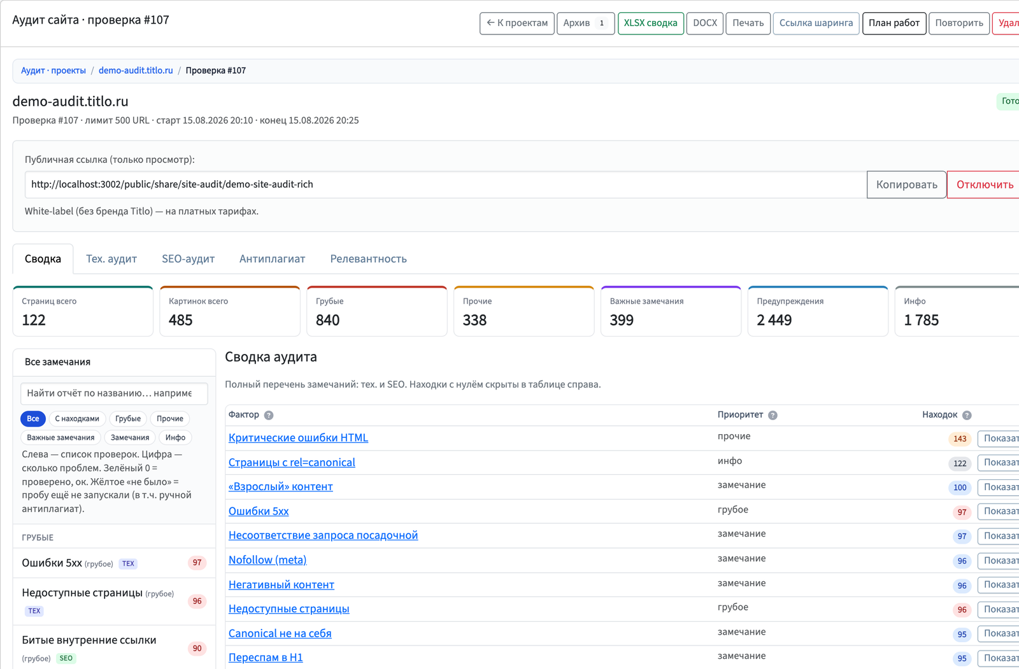This screenshot has height=669, width=1019.
Task: Click help icon next to Находок header
Action: [x=967, y=415]
